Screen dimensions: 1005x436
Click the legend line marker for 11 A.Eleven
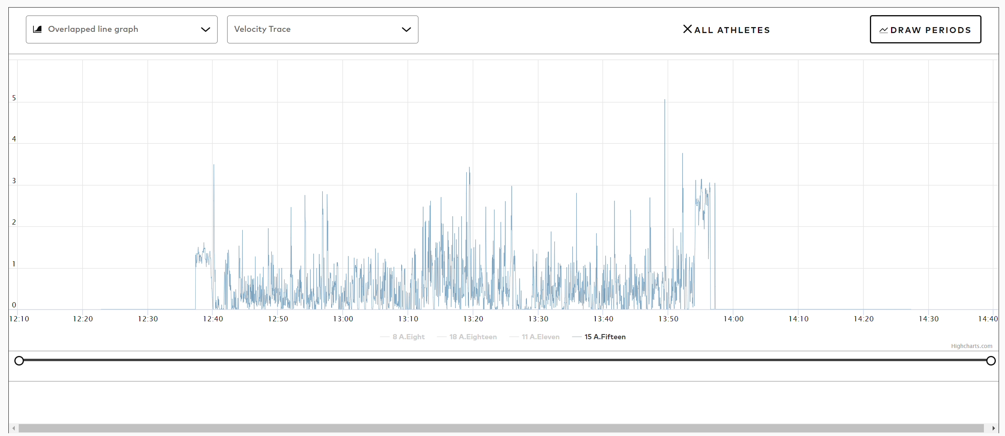[514, 337]
